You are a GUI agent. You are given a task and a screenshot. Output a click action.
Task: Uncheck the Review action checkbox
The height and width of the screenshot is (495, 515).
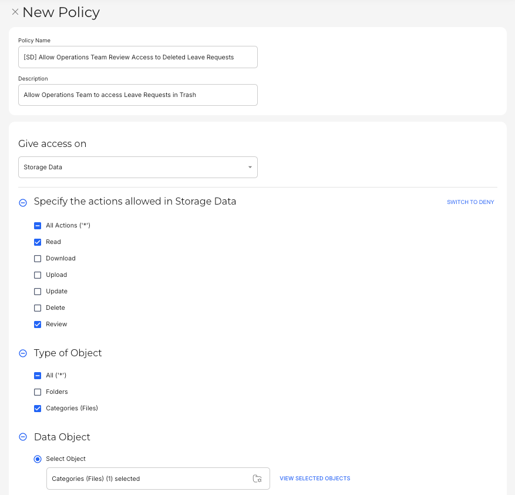[38, 325]
